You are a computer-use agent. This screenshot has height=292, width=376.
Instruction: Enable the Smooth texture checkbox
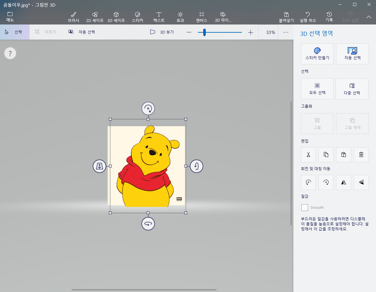click(305, 207)
